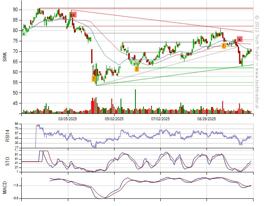The width and height of the screenshot is (264, 206).
Task: Click the red x marker after the 08/29/2025 date
Action: (x=239, y=39)
